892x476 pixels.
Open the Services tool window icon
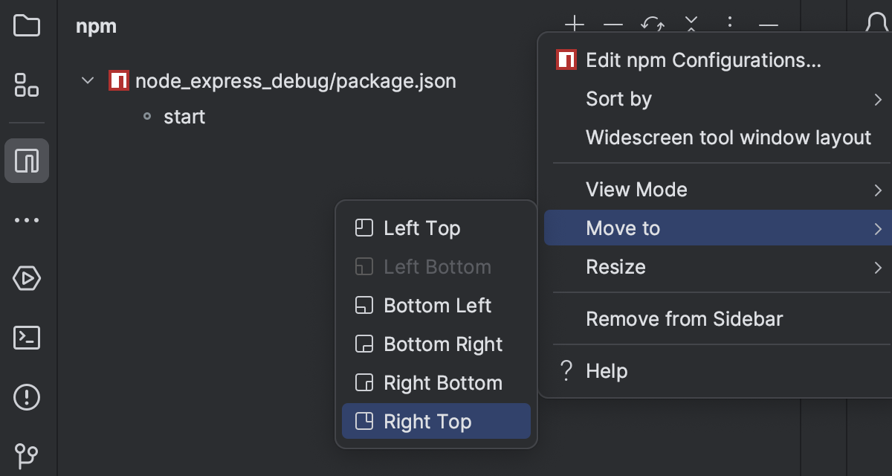pos(27,278)
